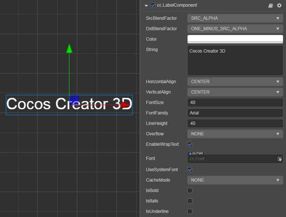Open Overflow dropdown
Screen dimensions: 286x217
pyautogui.click(x=235, y=134)
